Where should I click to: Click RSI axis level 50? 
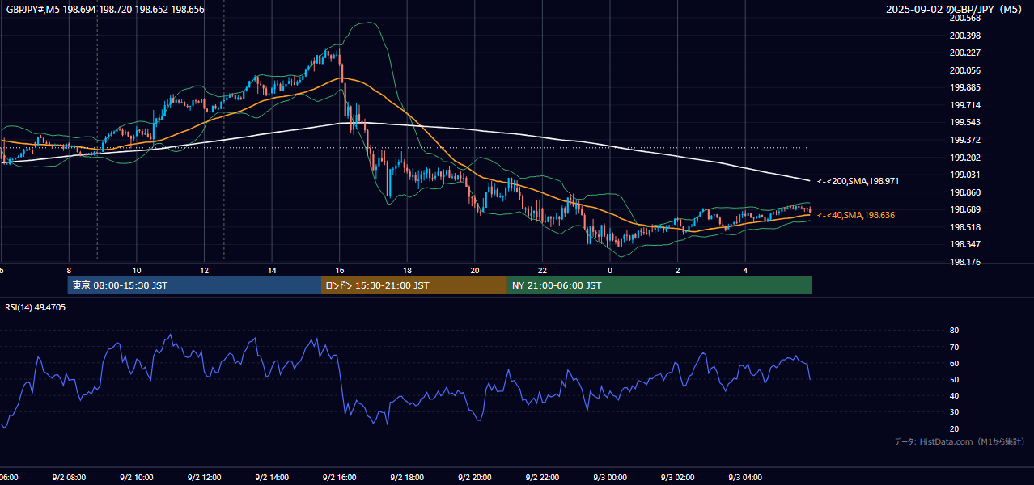pos(954,379)
